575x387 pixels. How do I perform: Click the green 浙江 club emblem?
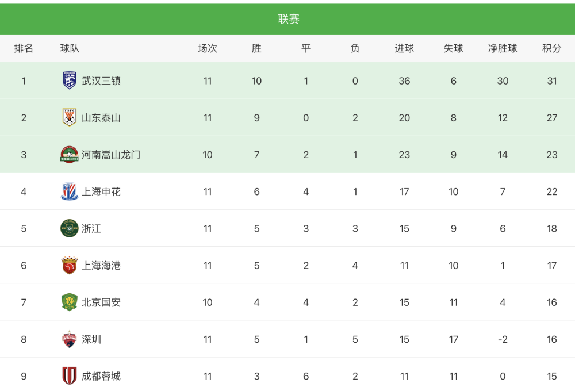70,228
